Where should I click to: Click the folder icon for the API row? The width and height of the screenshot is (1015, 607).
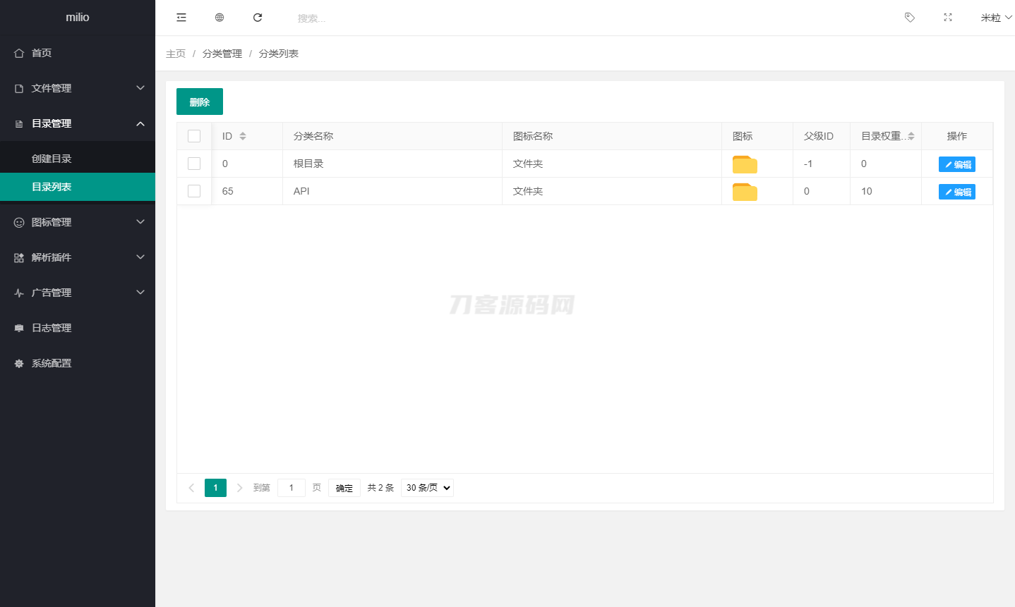point(745,190)
